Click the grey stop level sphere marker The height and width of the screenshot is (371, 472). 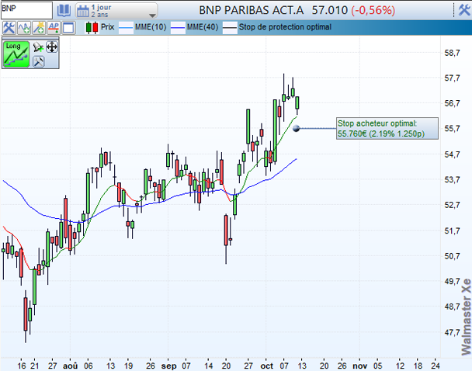coord(297,129)
